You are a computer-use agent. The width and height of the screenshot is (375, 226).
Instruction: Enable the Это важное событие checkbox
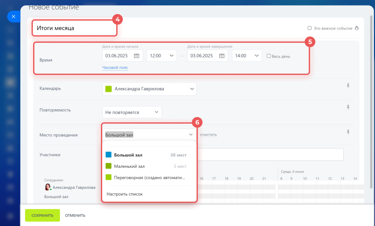(x=310, y=28)
